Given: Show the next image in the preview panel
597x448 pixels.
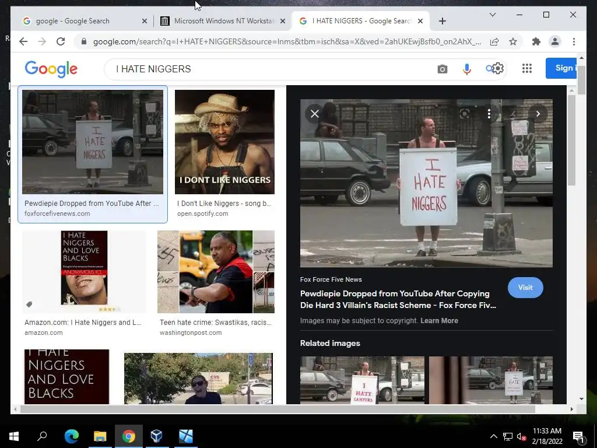Looking at the screenshot, I should coord(538,114).
